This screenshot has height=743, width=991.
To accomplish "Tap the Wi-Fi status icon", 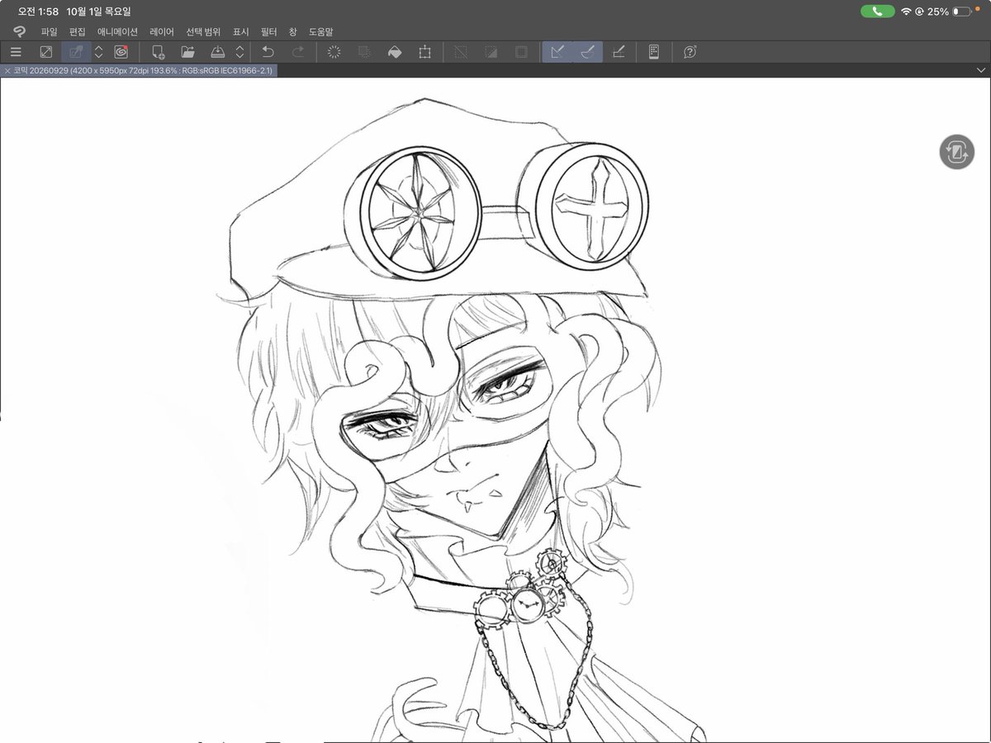I will tap(906, 12).
